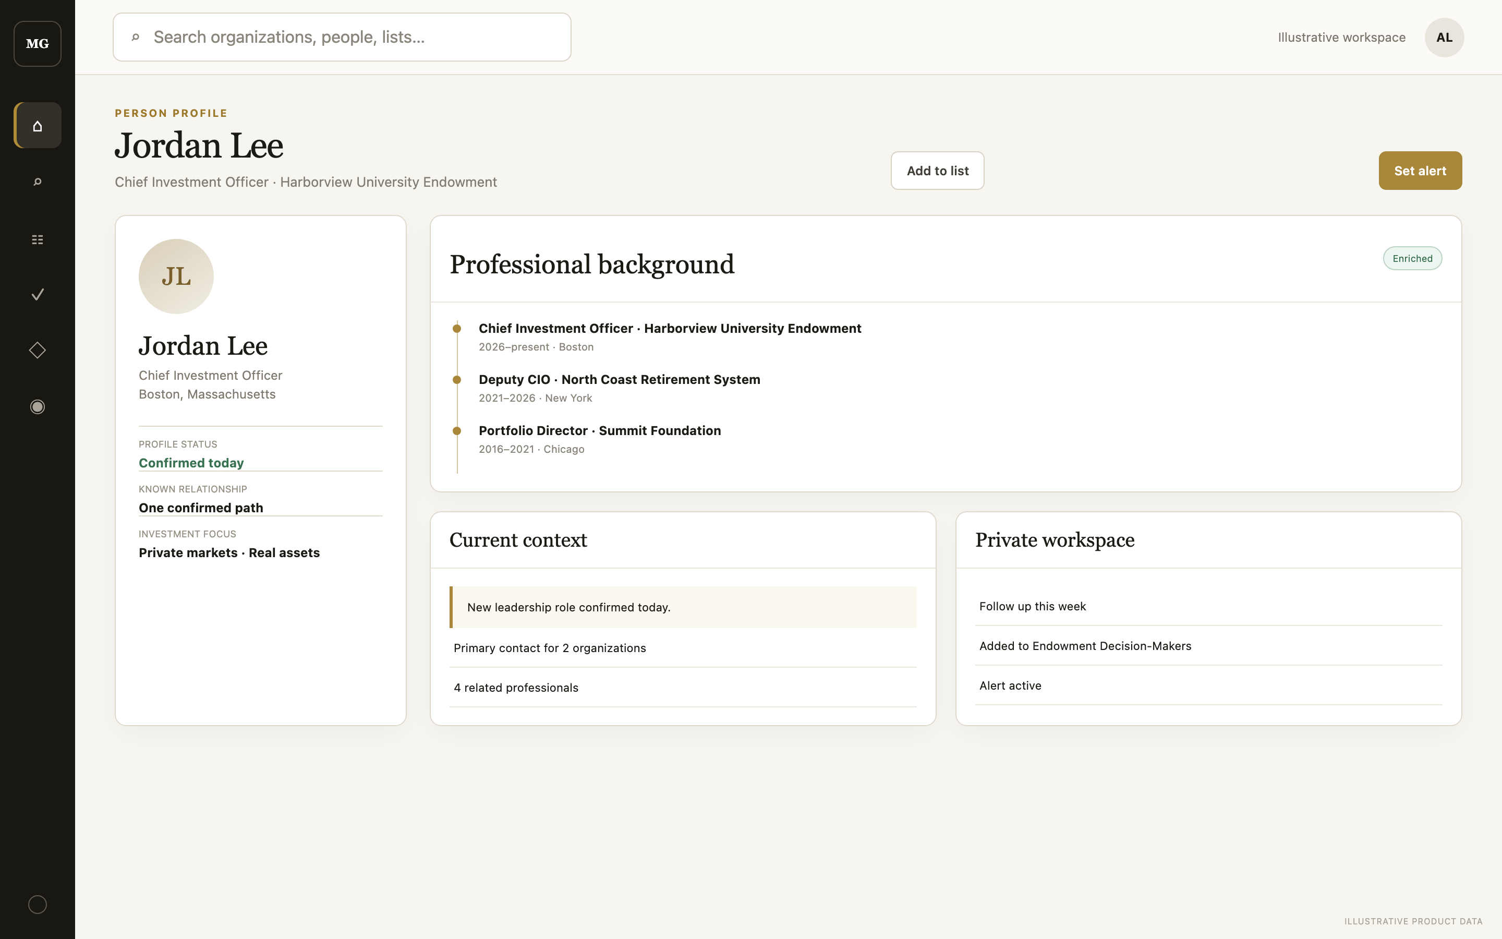Click 'Private markets · Real assets' focus

pos(229,553)
